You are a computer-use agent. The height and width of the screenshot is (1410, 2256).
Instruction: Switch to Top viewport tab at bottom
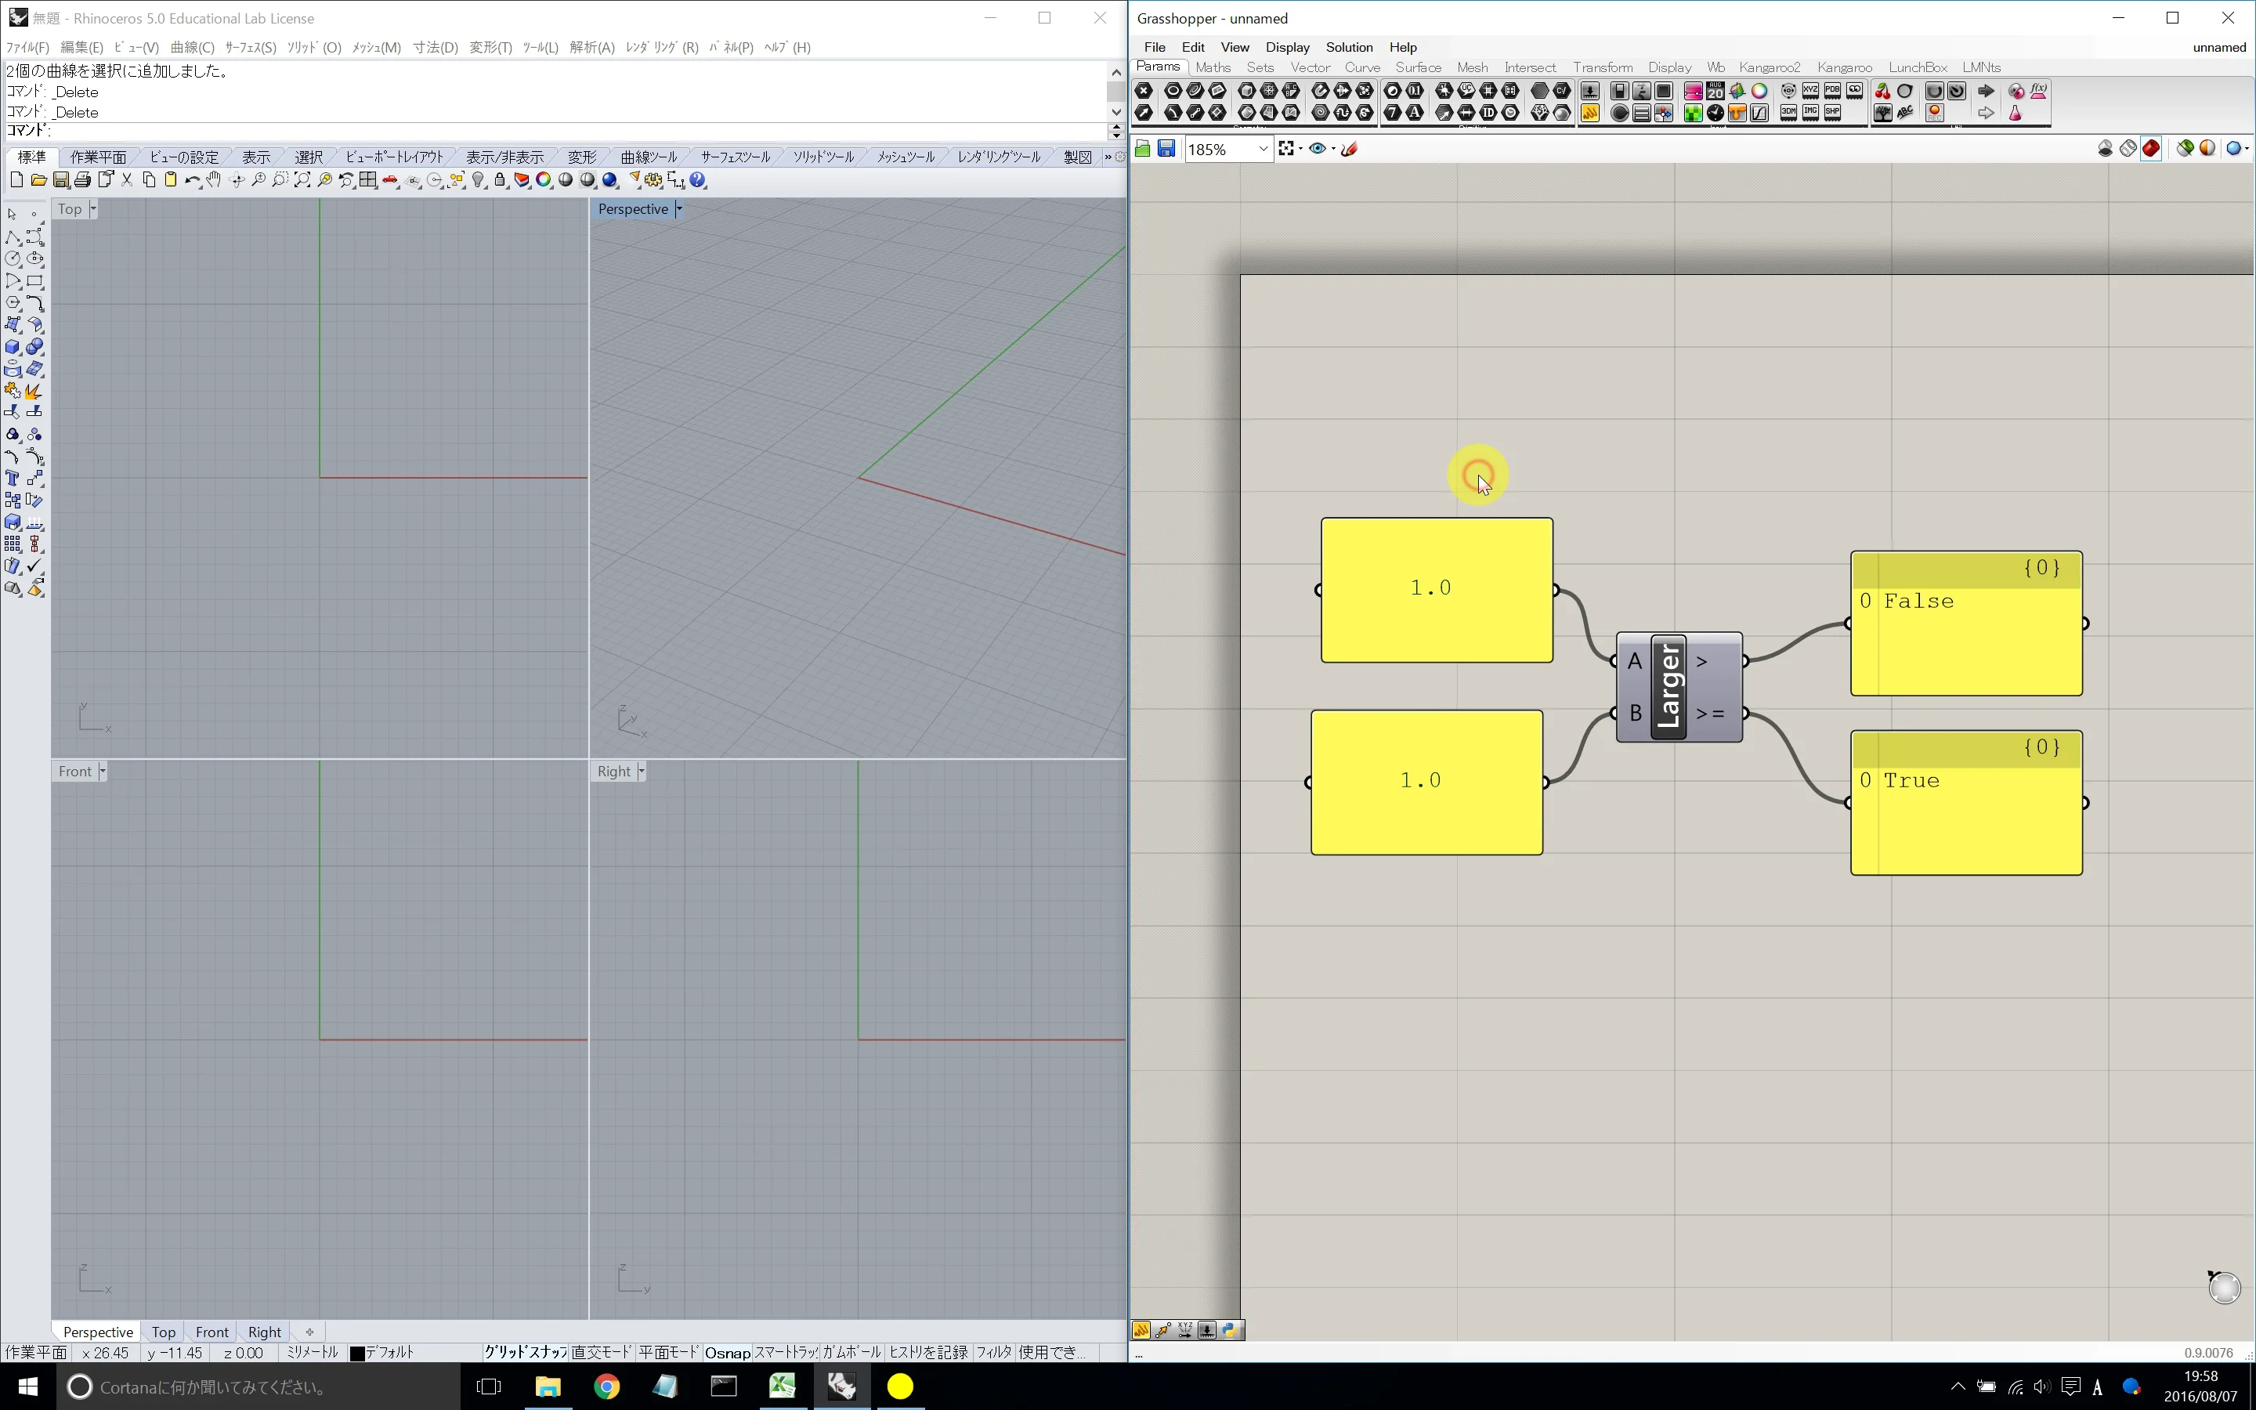[x=164, y=1332]
